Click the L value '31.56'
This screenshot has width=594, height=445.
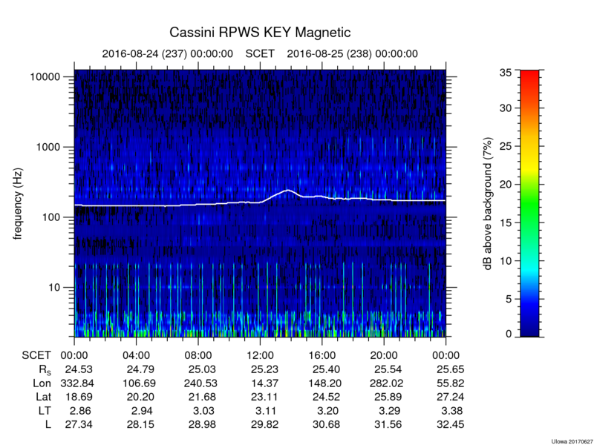point(388,424)
